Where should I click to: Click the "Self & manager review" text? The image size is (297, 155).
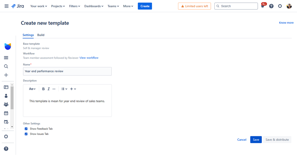[x=36, y=48]
